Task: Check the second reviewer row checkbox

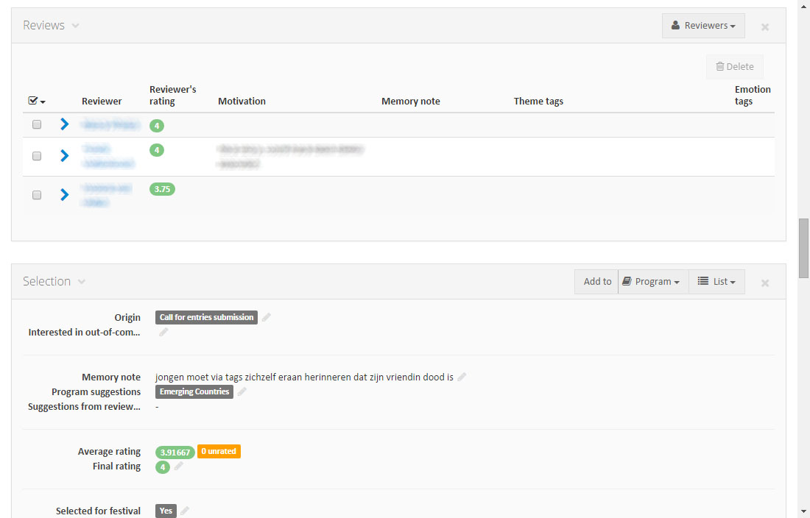Action: pyautogui.click(x=37, y=156)
